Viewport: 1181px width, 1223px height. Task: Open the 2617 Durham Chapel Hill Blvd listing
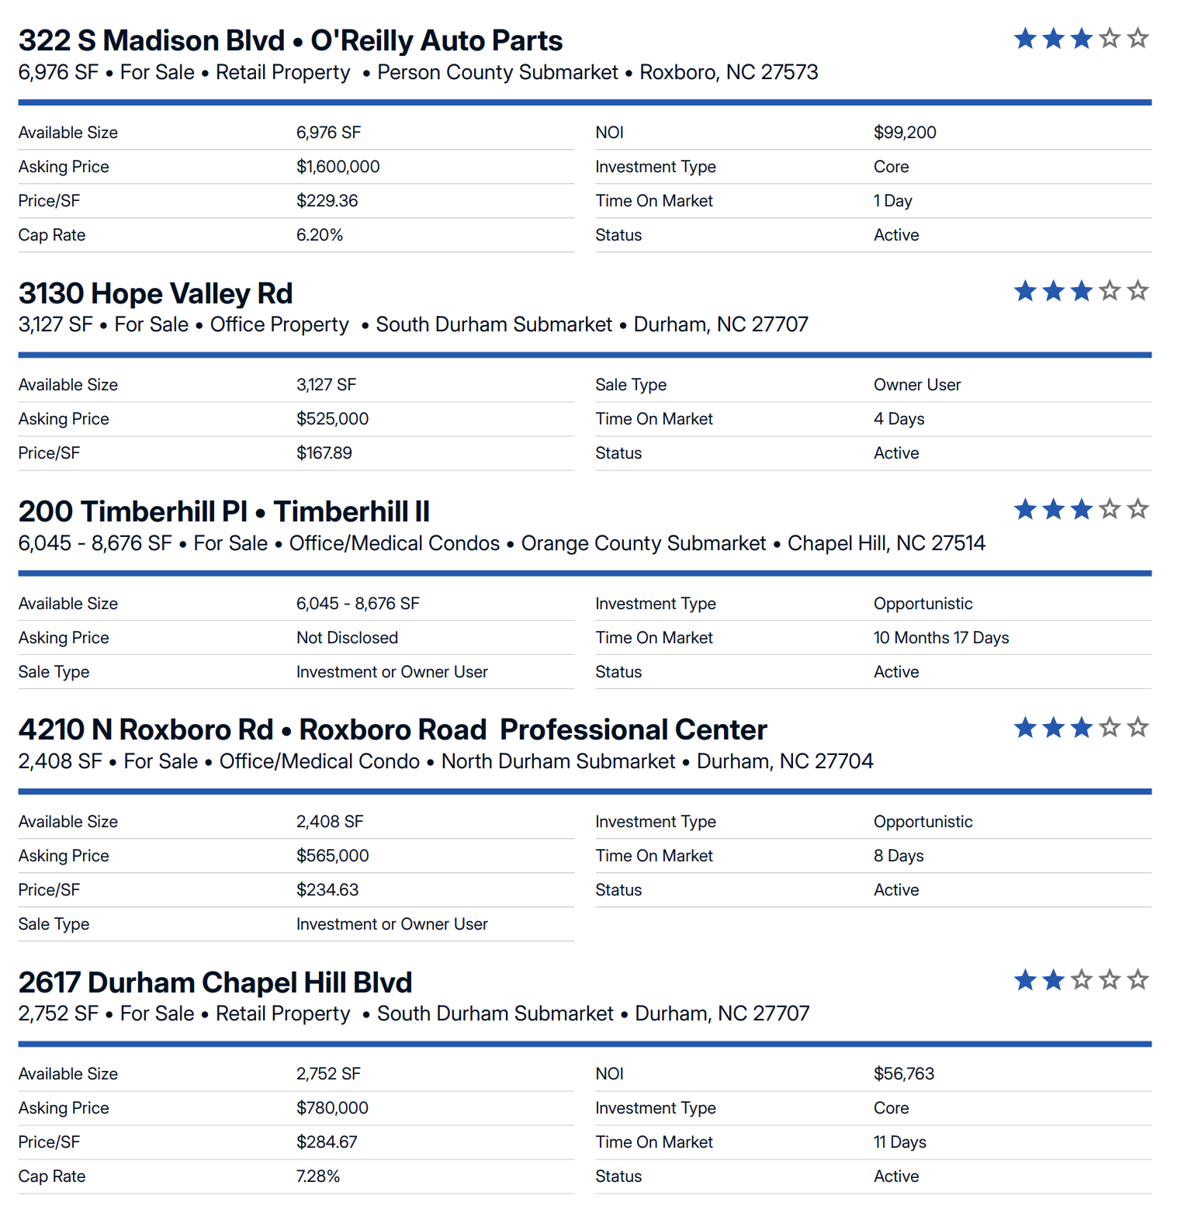coord(215,982)
